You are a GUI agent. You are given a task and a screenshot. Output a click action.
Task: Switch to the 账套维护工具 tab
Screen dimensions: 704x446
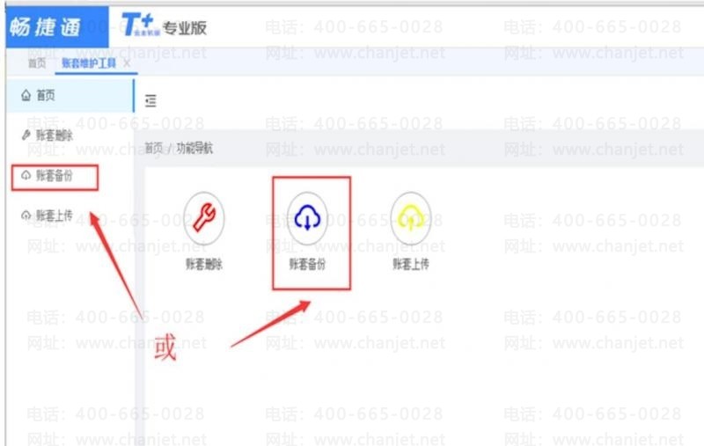(x=89, y=62)
